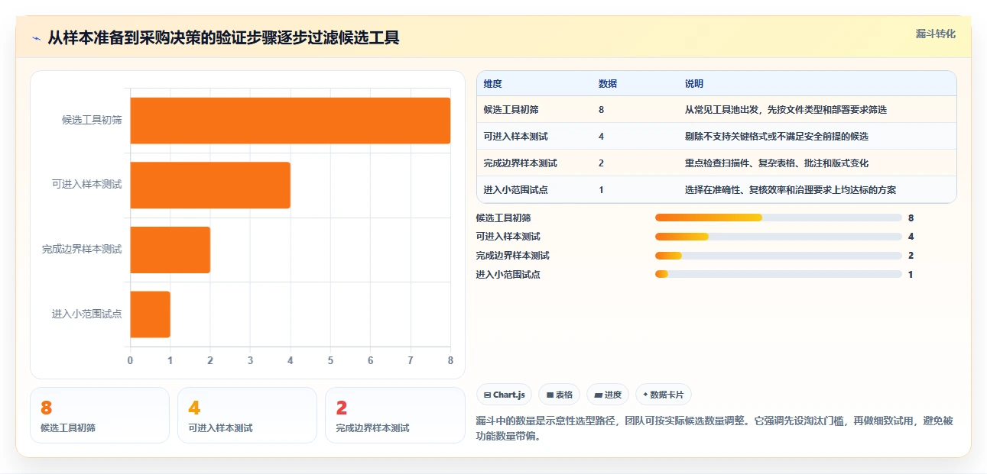Viewport: 987px width, 474px height.
Task: Click table cell 进入小范围试点
Action: tap(516, 190)
